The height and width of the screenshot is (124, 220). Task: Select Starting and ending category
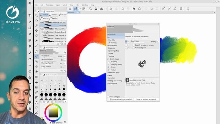114,81
